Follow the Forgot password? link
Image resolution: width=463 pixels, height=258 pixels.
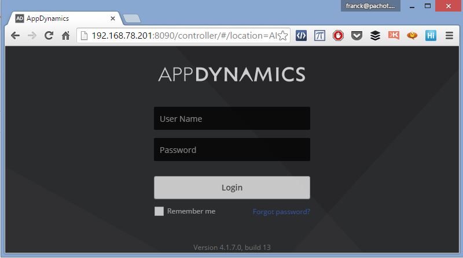pos(281,212)
